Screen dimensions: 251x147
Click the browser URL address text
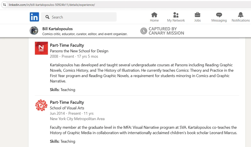52,5
